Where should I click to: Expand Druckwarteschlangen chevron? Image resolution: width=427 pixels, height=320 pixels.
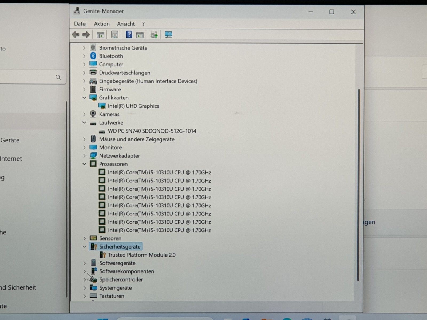click(84, 73)
